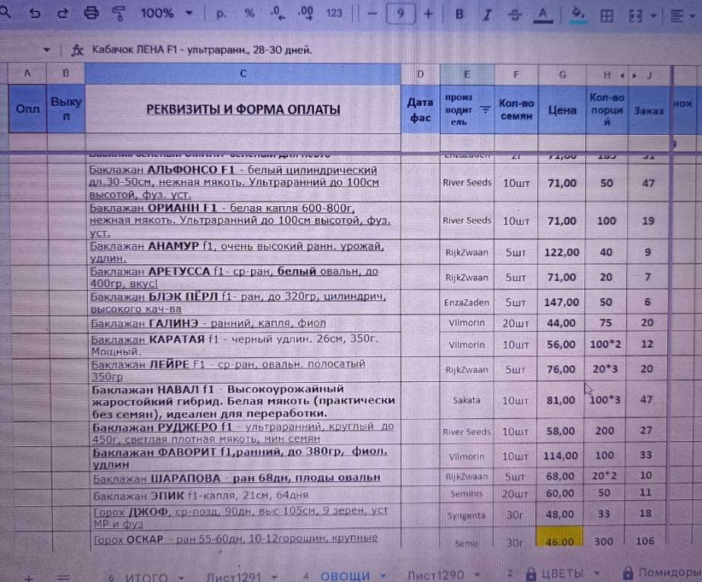
Task: Open the filter icon in 'производитель' header
Action: click(485, 109)
